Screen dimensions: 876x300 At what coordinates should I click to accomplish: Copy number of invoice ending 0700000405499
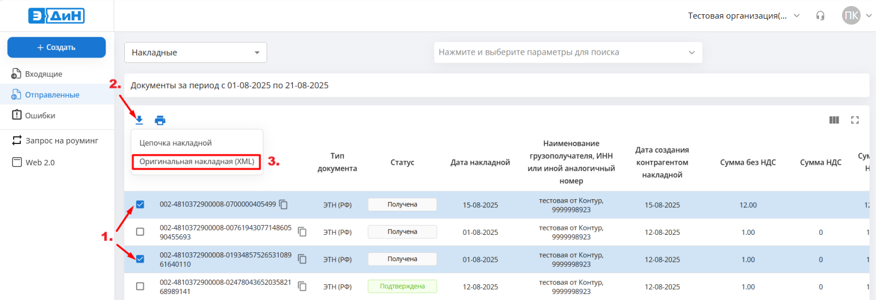(284, 205)
